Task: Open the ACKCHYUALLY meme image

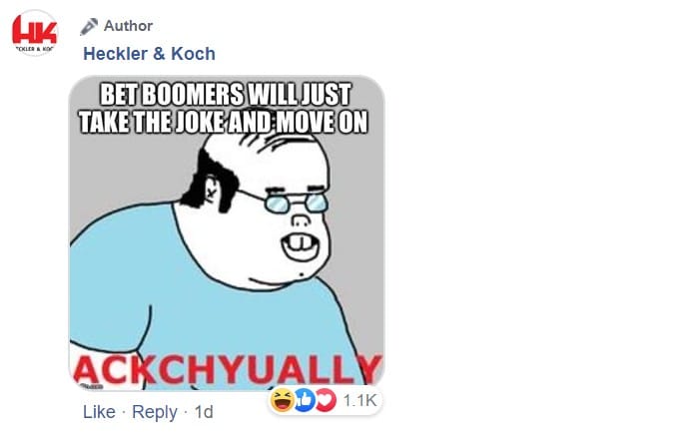Action: (x=227, y=233)
